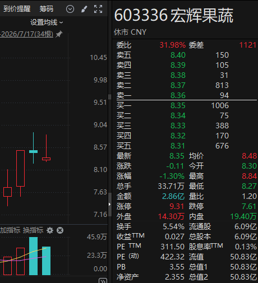Click the 最低 value 8.27
This screenshot has height=283, width=258.
click(x=249, y=186)
